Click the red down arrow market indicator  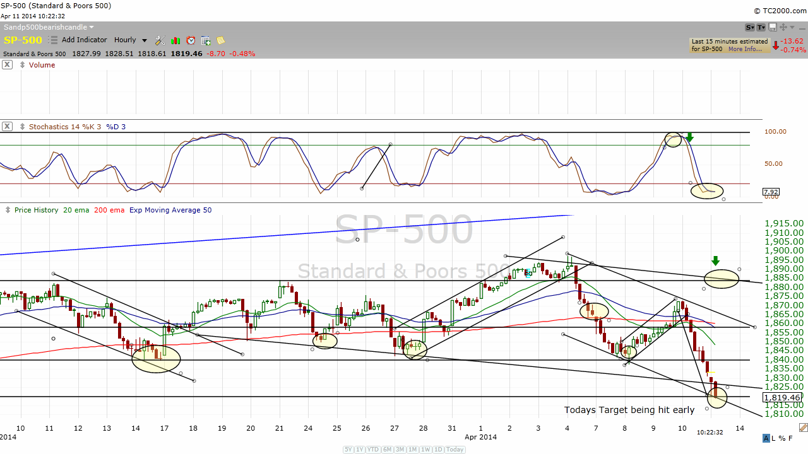tap(776, 45)
